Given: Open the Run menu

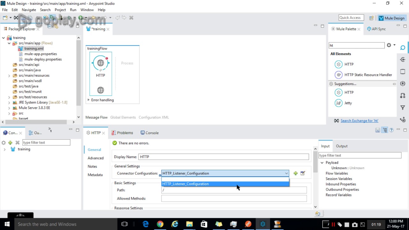Looking at the screenshot, I should click(73, 10).
